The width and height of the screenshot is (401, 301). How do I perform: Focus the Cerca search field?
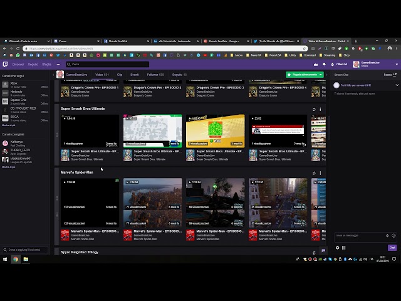[x=107, y=64]
